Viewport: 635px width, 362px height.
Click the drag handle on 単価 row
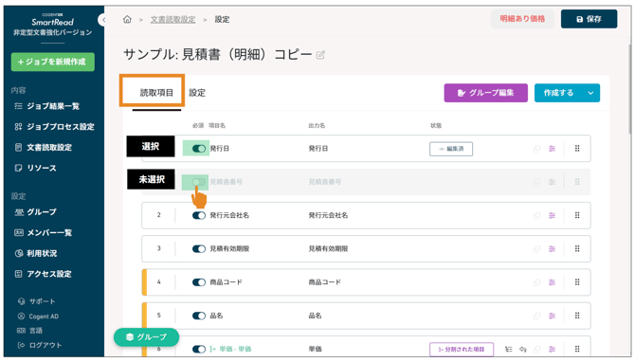tap(577, 349)
